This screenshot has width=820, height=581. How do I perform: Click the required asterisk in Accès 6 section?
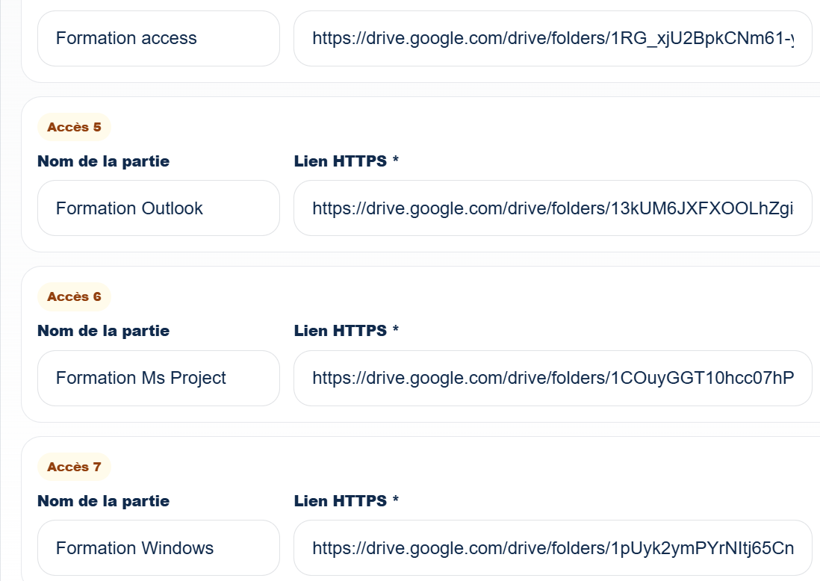click(396, 329)
